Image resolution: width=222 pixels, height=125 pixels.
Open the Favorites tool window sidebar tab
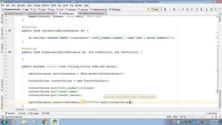click(2, 85)
